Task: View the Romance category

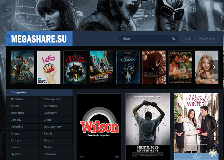Action: (x=56, y=154)
